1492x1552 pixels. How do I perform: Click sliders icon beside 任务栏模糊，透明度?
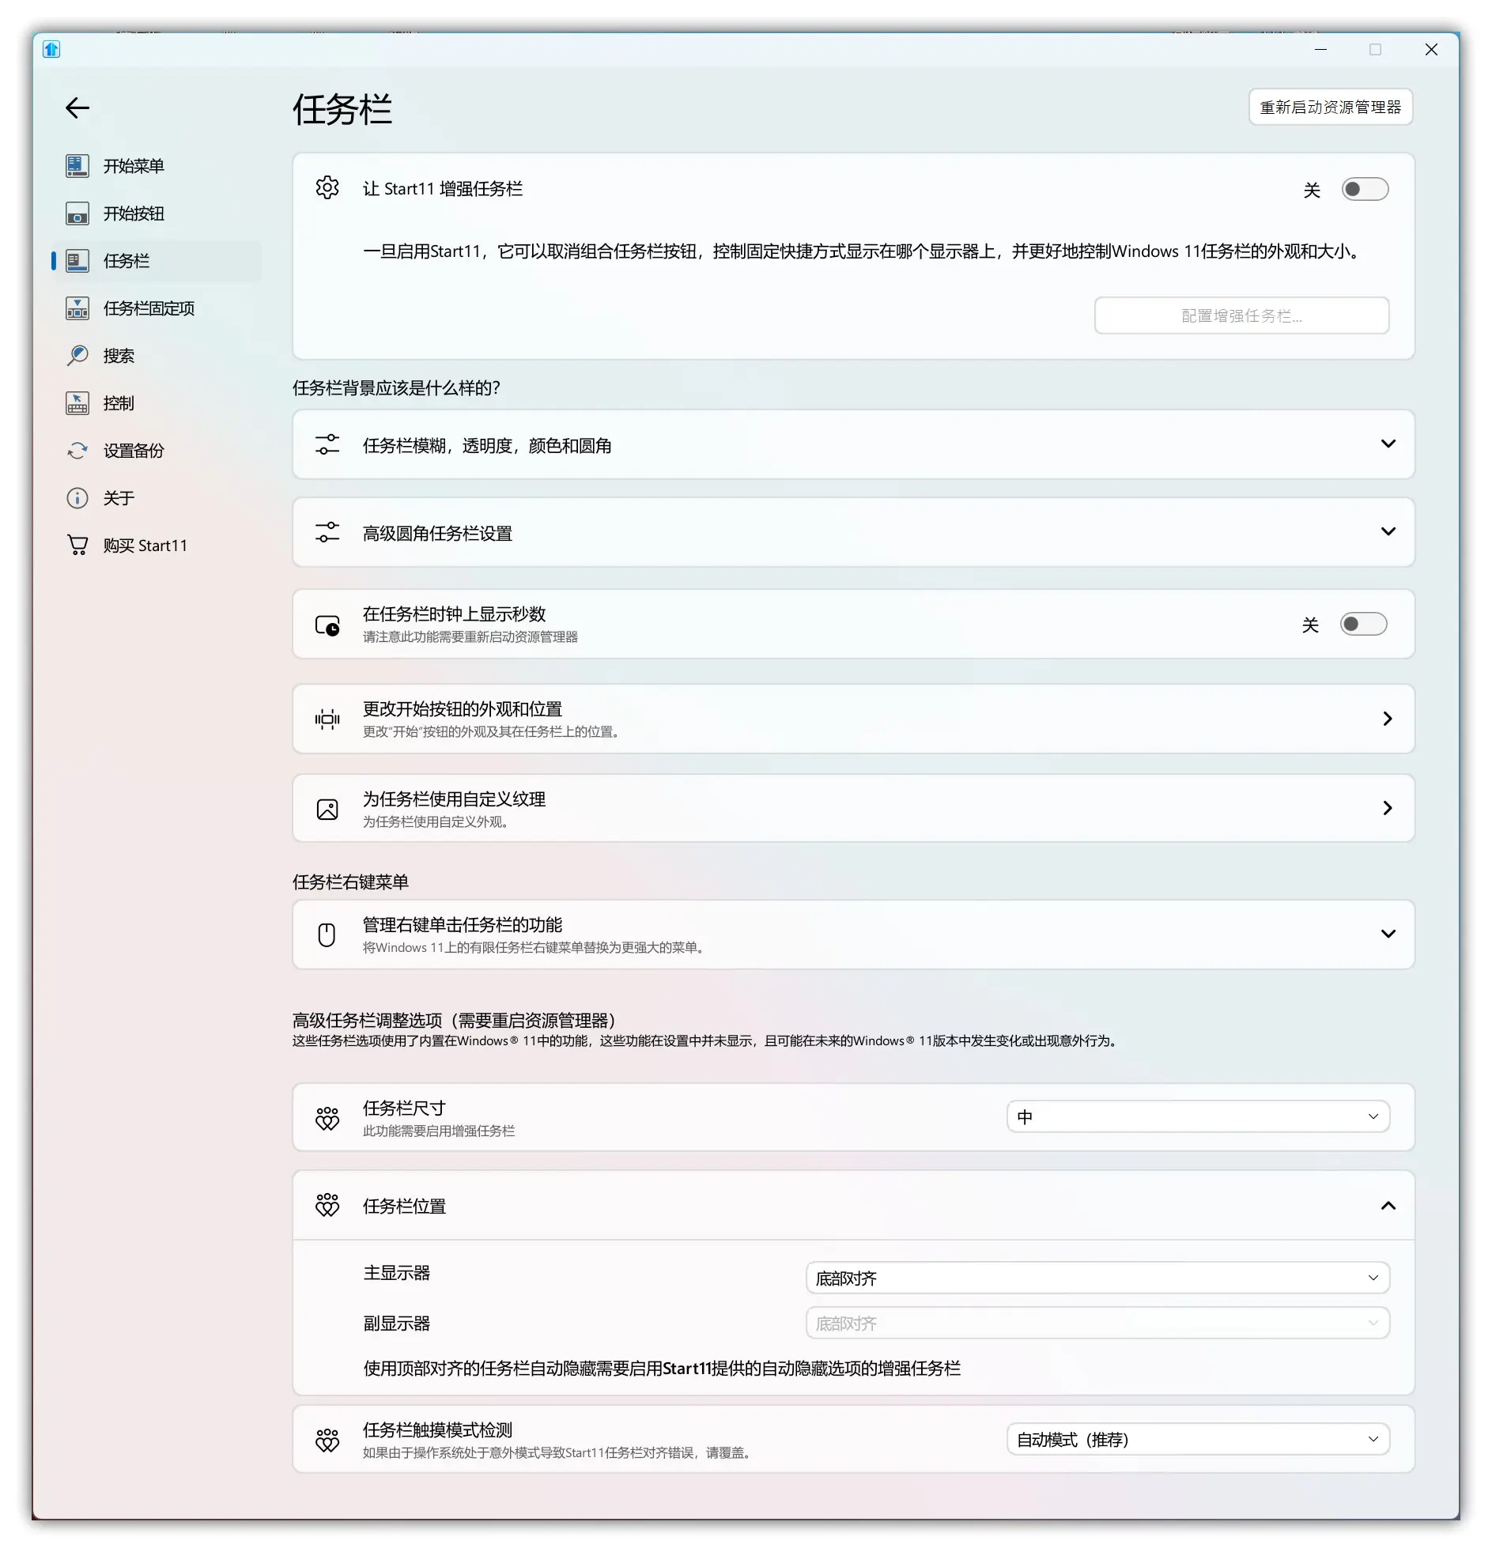pos(327,444)
